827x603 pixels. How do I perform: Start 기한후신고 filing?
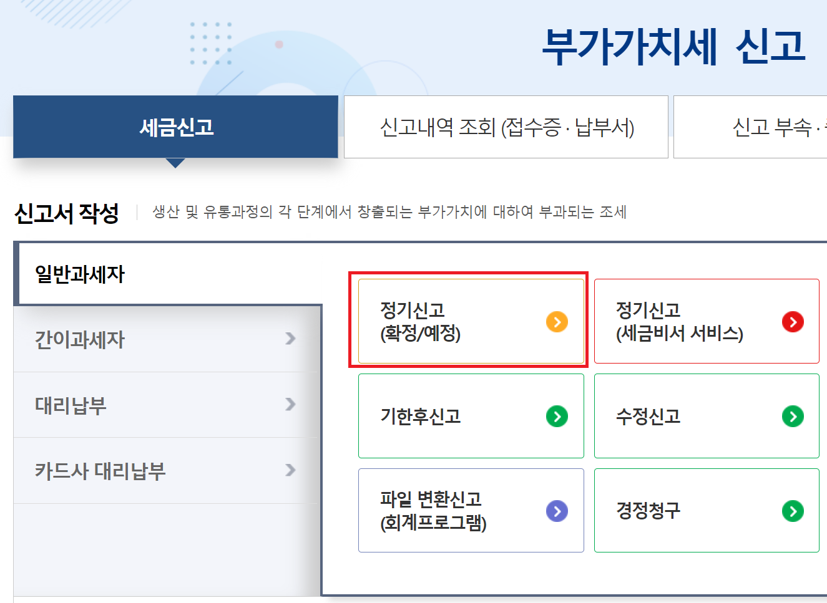(471, 416)
